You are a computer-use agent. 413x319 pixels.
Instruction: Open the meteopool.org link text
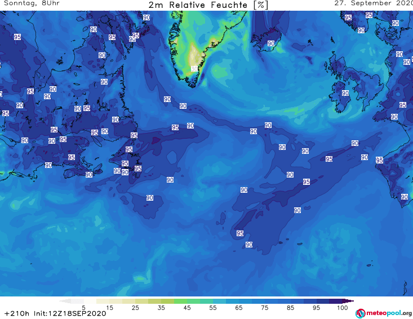point(389,313)
